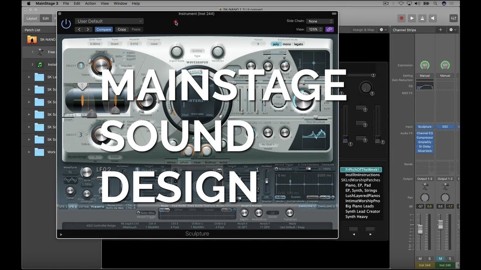Click the Play button in MainStage toolbar
Image resolution: width=481 pixels, height=270 pixels.
point(412,18)
